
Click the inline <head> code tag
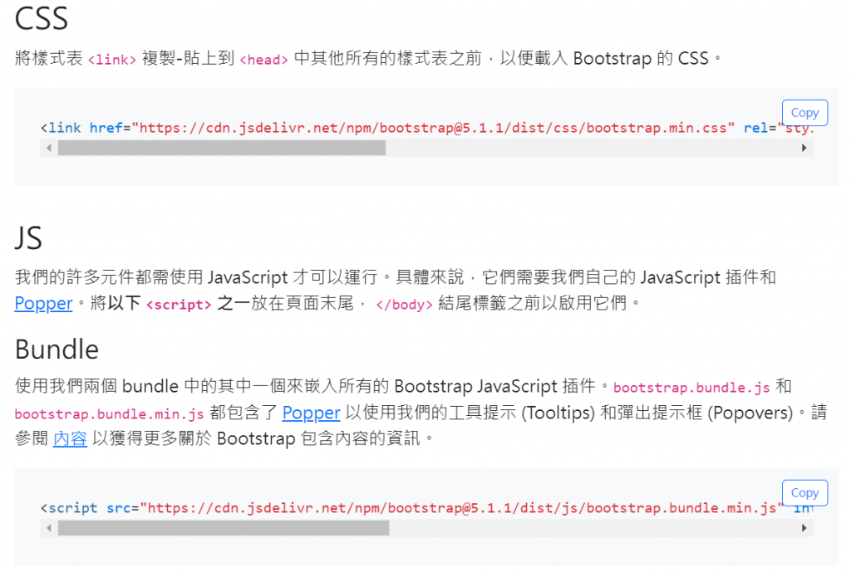(263, 59)
